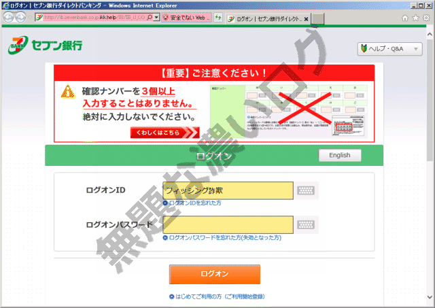Click the ログオンパスワード input field
The height and width of the screenshot is (308, 435).
(228, 225)
